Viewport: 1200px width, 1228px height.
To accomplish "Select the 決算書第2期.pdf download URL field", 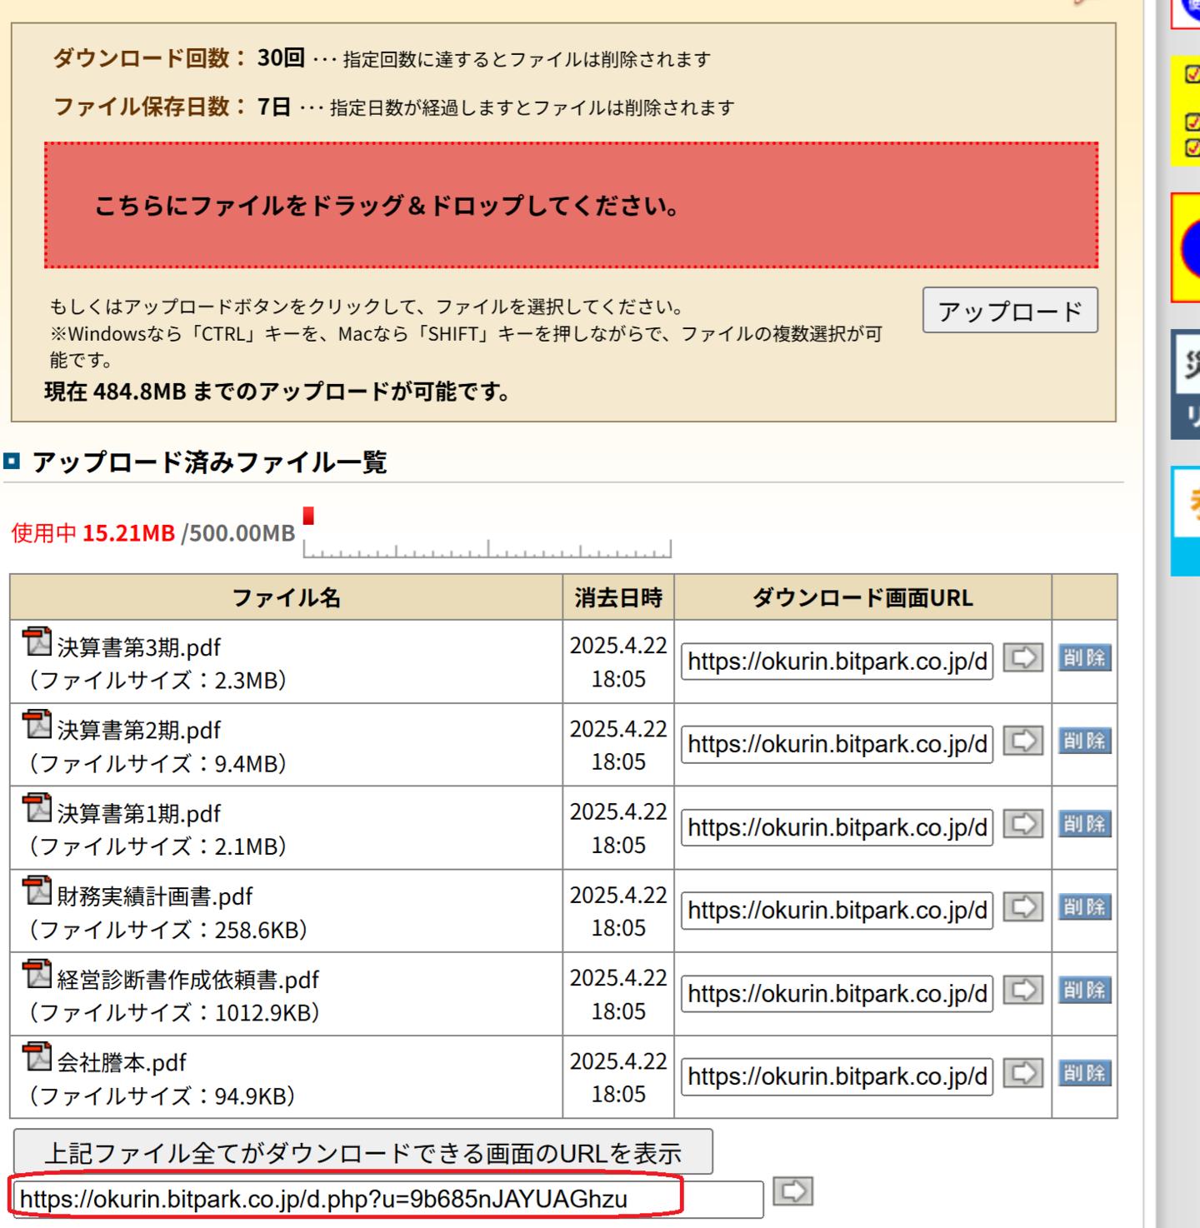I will pos(837,744).
